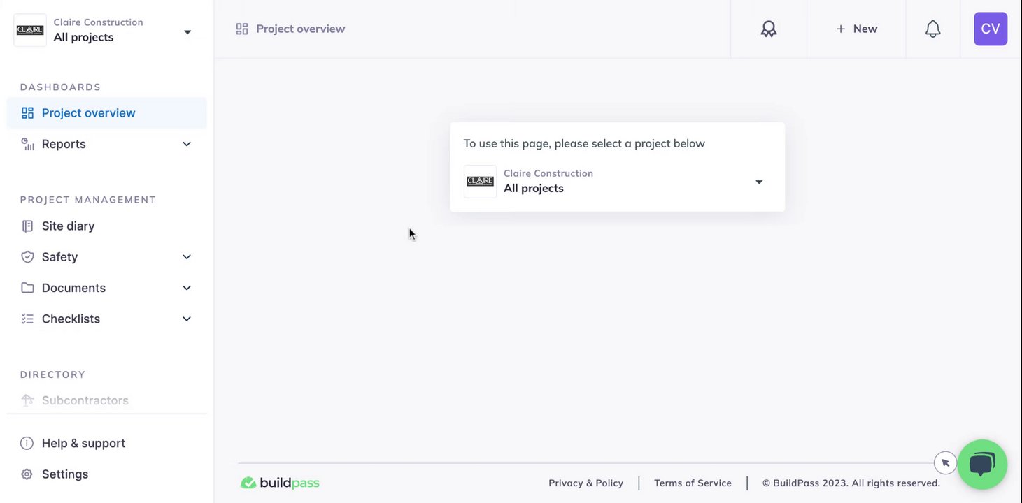Go to Project overview in sidebar
Screen dimensions: 1022x503
(88, 113)
